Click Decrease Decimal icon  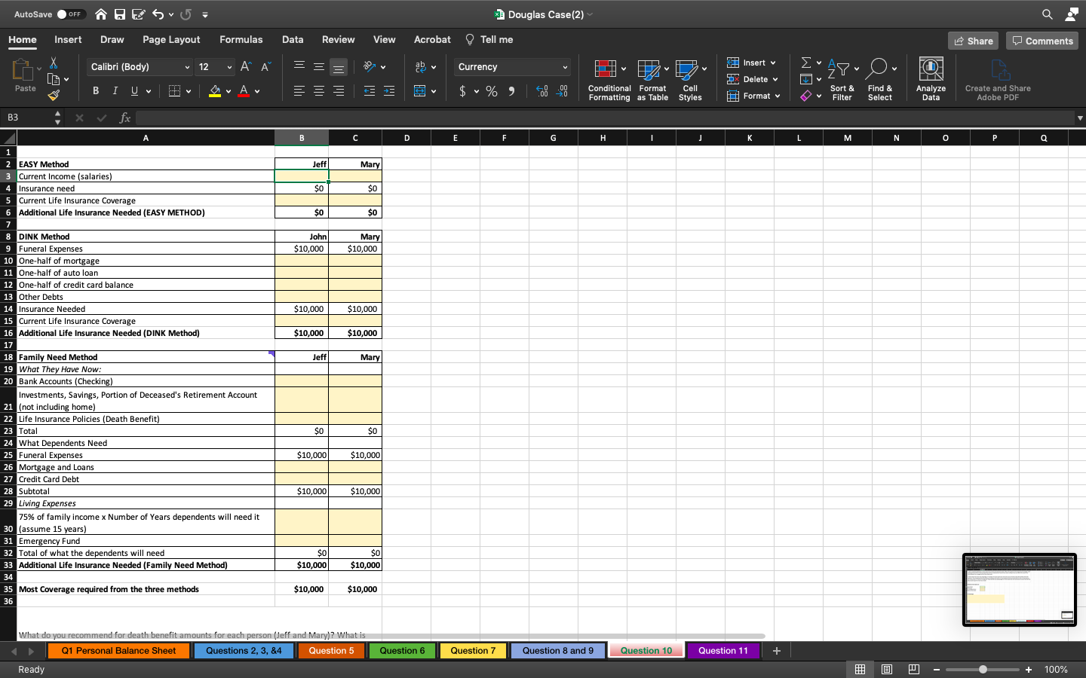562,91
